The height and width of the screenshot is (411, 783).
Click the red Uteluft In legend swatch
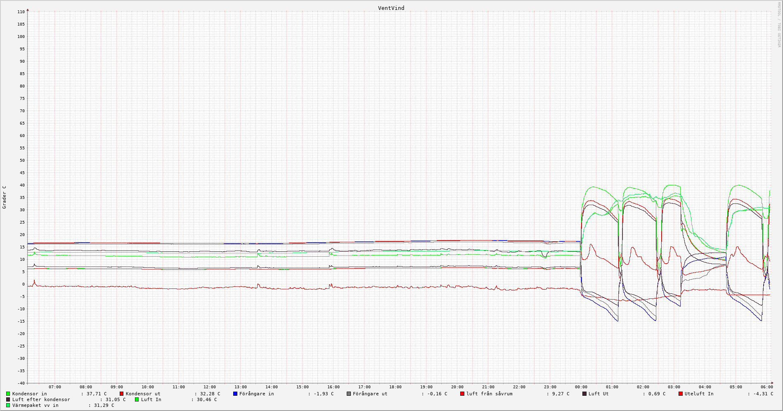click(x=681, y=394)
